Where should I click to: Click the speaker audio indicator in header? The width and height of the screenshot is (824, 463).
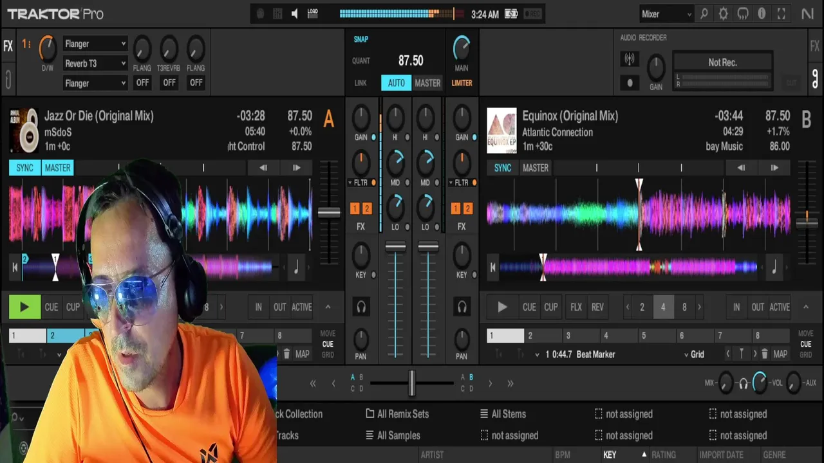294,14
